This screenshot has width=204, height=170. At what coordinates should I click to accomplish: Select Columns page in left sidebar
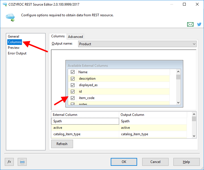(15, 42)
